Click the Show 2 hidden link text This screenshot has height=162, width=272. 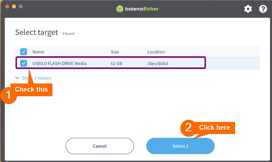(37, 78)
